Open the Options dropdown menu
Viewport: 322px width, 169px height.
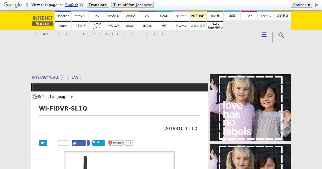pos(302,5)
